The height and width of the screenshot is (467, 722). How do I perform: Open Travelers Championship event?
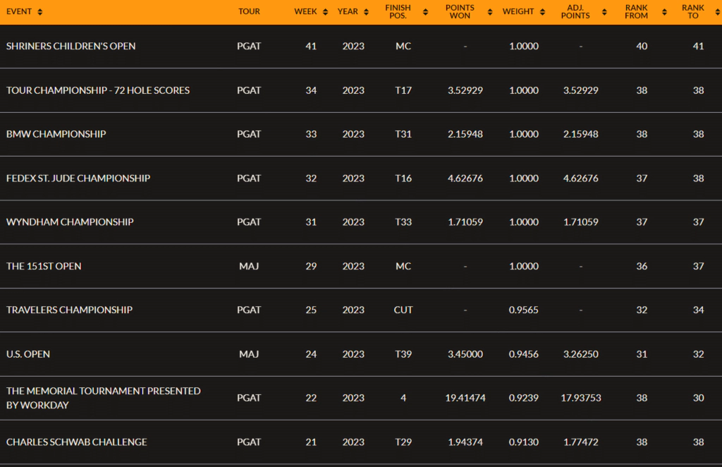[69, 310]
